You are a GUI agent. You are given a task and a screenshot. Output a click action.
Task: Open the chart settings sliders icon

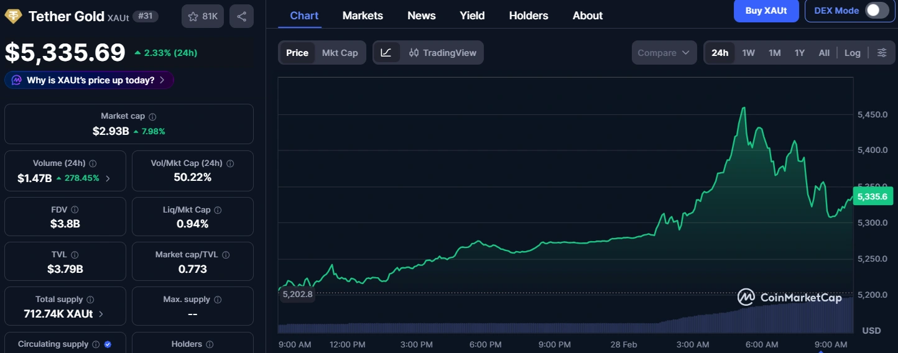coord(882,53)
